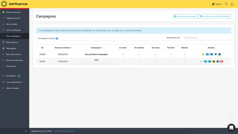This screenshot has width=238, height=134.
Task: Click ID cell 32362
Action: [x=42, y=62]
